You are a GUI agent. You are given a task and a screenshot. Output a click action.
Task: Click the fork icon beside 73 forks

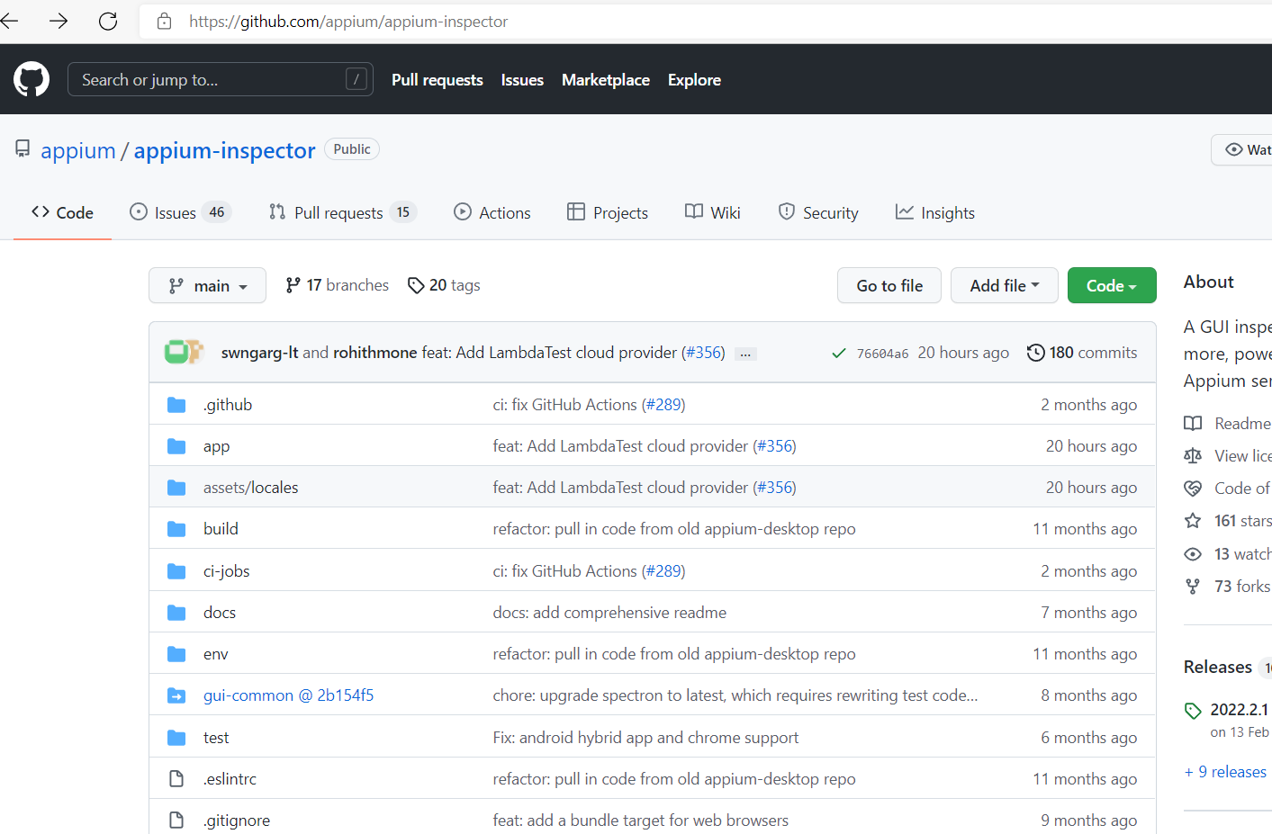pyautogui.click(x=1193, y=587)
